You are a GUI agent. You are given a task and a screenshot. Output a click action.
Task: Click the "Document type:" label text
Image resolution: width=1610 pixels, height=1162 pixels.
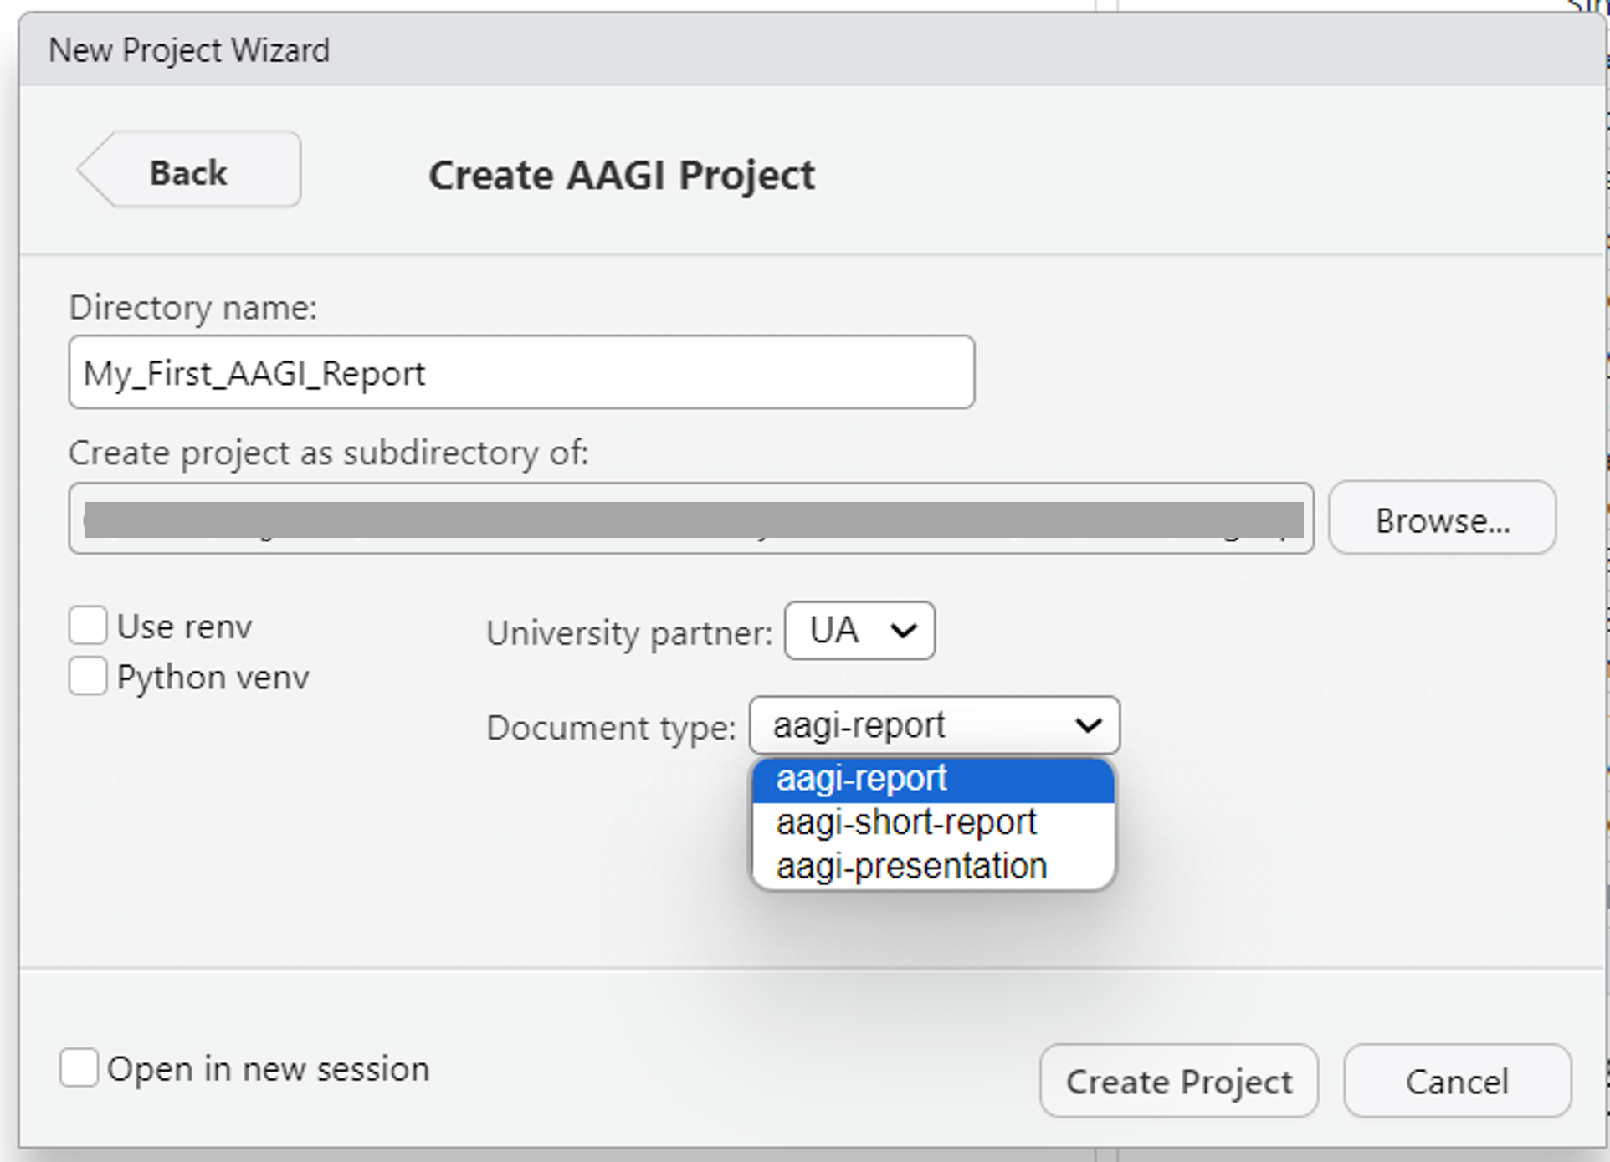[x=611, y=728]
